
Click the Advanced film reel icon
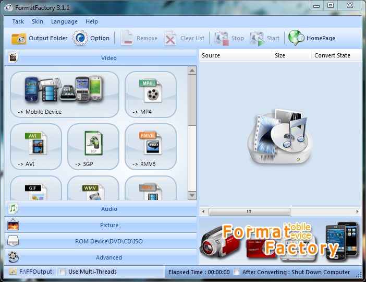(x=14, y=257)
